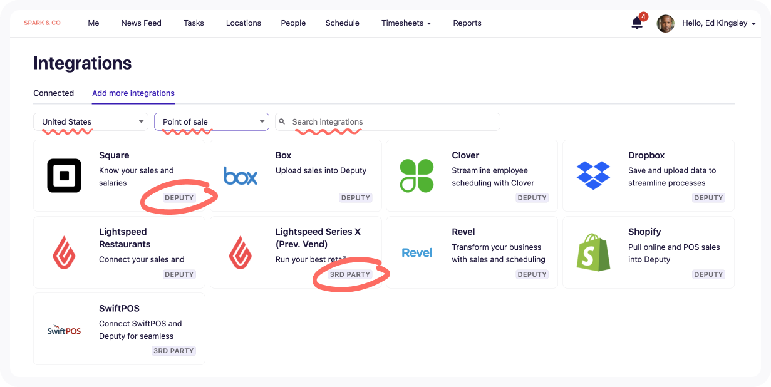The width and height of the screenshot is (771, 387).
Task: Click the Square logo icon
Action: (65, 175)
